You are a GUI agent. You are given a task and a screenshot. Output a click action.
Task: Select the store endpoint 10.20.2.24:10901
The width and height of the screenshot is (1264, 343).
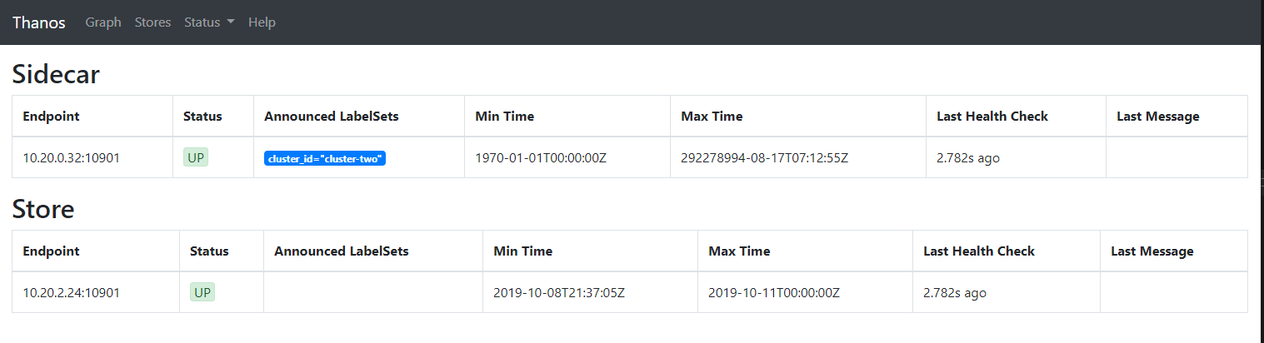click(x=71, y=292)
